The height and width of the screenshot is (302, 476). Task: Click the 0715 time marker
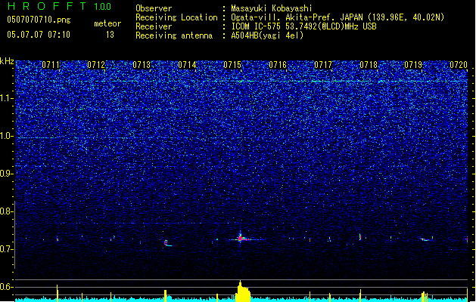(232, 65)
